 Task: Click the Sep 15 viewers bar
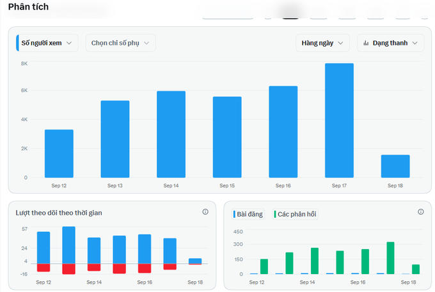coord(227,137)
